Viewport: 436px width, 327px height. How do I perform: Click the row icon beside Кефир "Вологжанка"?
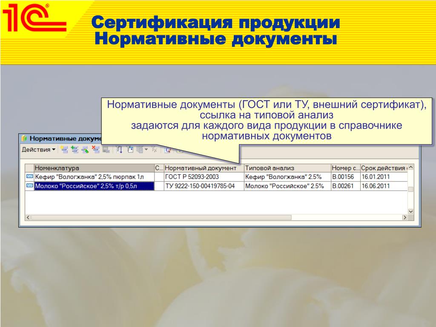click(29, 177)
